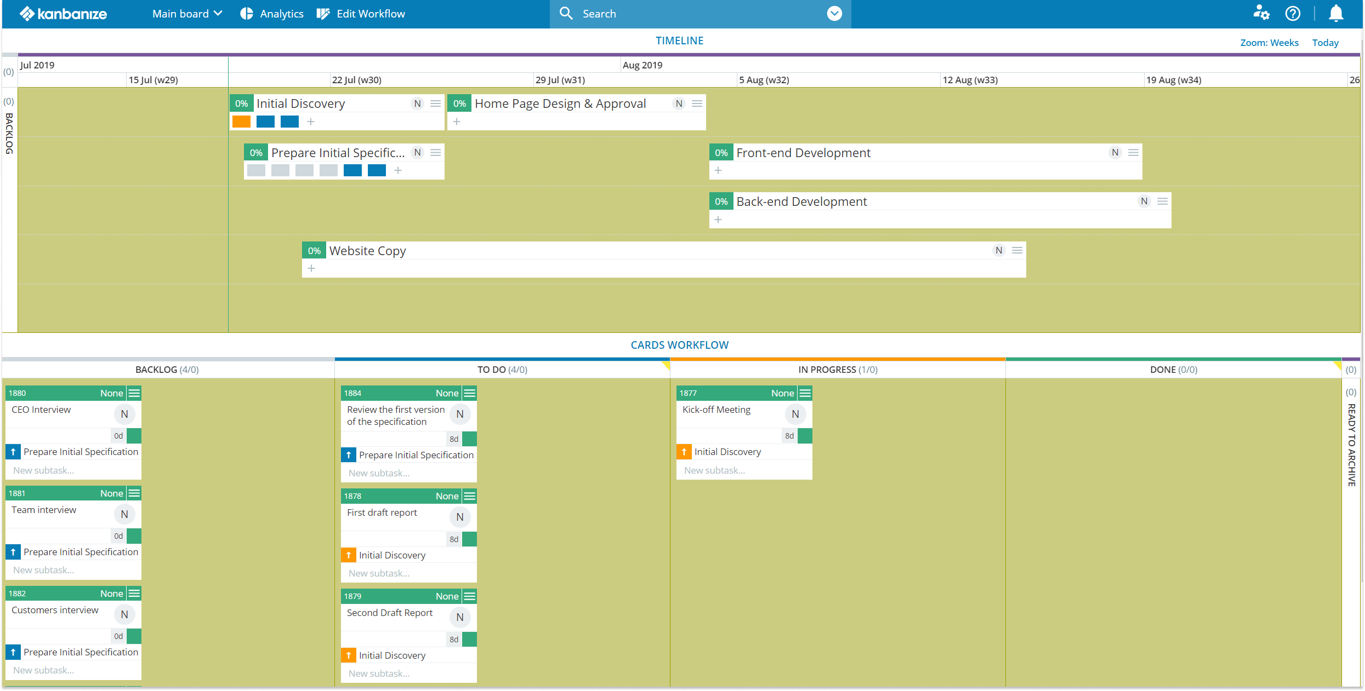Change the Zoom: Weeks setting
This screenshot has height=691, width=1365.
[1269, 43]
